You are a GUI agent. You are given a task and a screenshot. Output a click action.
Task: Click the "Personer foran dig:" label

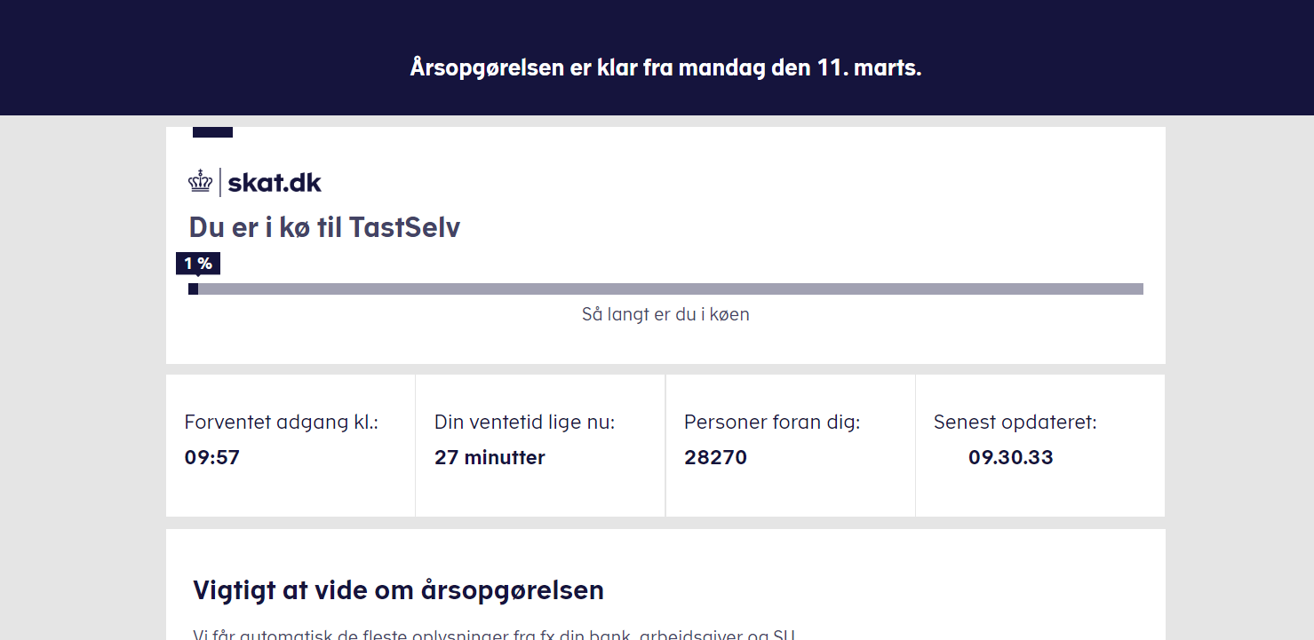[x=772, y=423]
